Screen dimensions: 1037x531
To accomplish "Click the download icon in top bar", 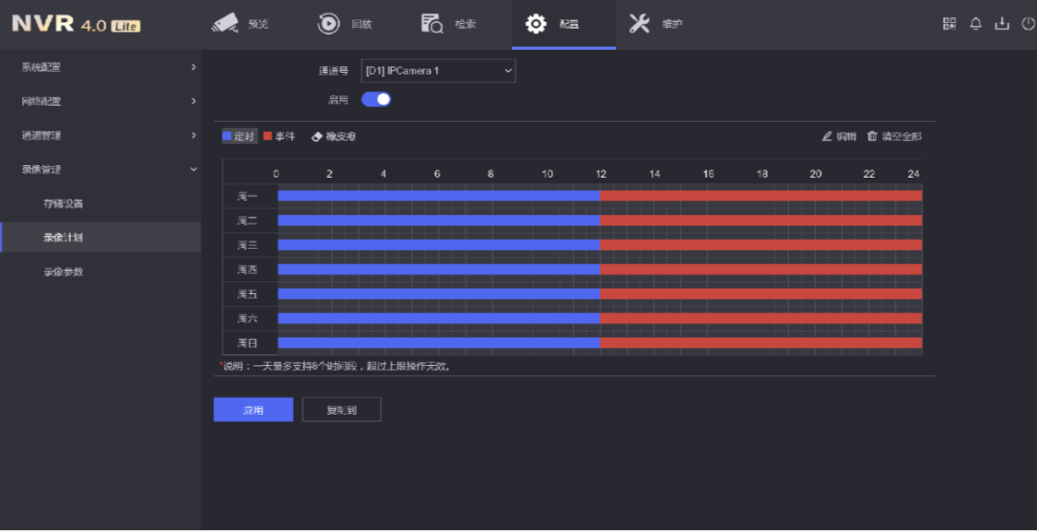I will point(1001,24).
